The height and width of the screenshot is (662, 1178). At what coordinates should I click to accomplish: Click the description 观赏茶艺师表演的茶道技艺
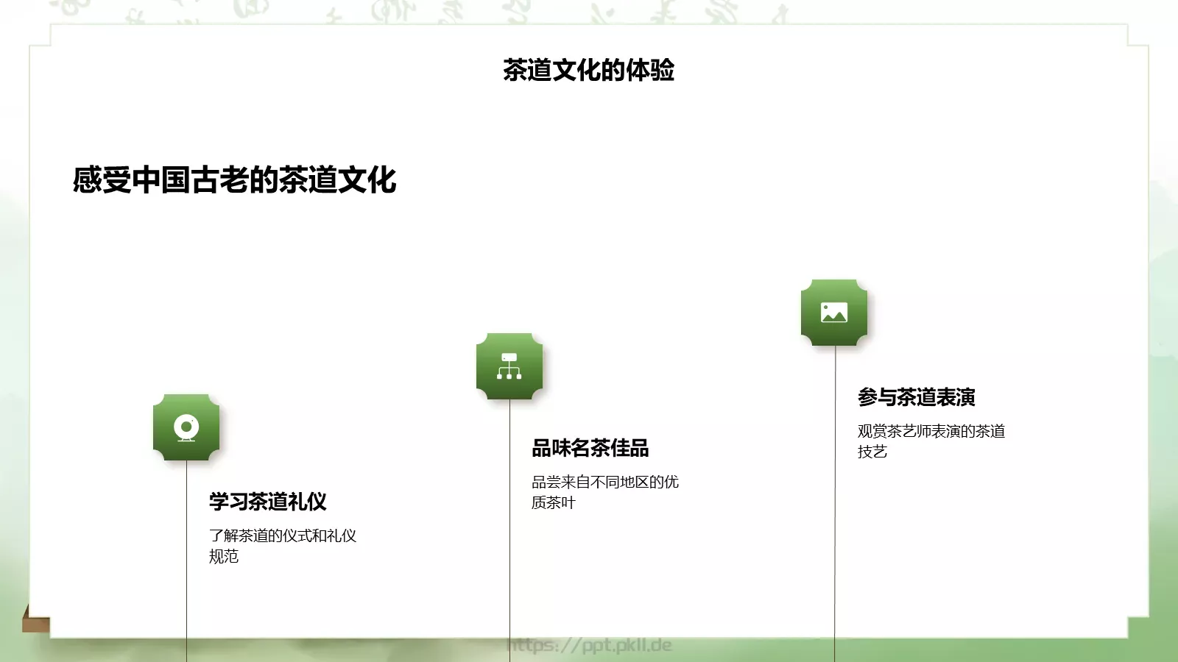point(931,441)
